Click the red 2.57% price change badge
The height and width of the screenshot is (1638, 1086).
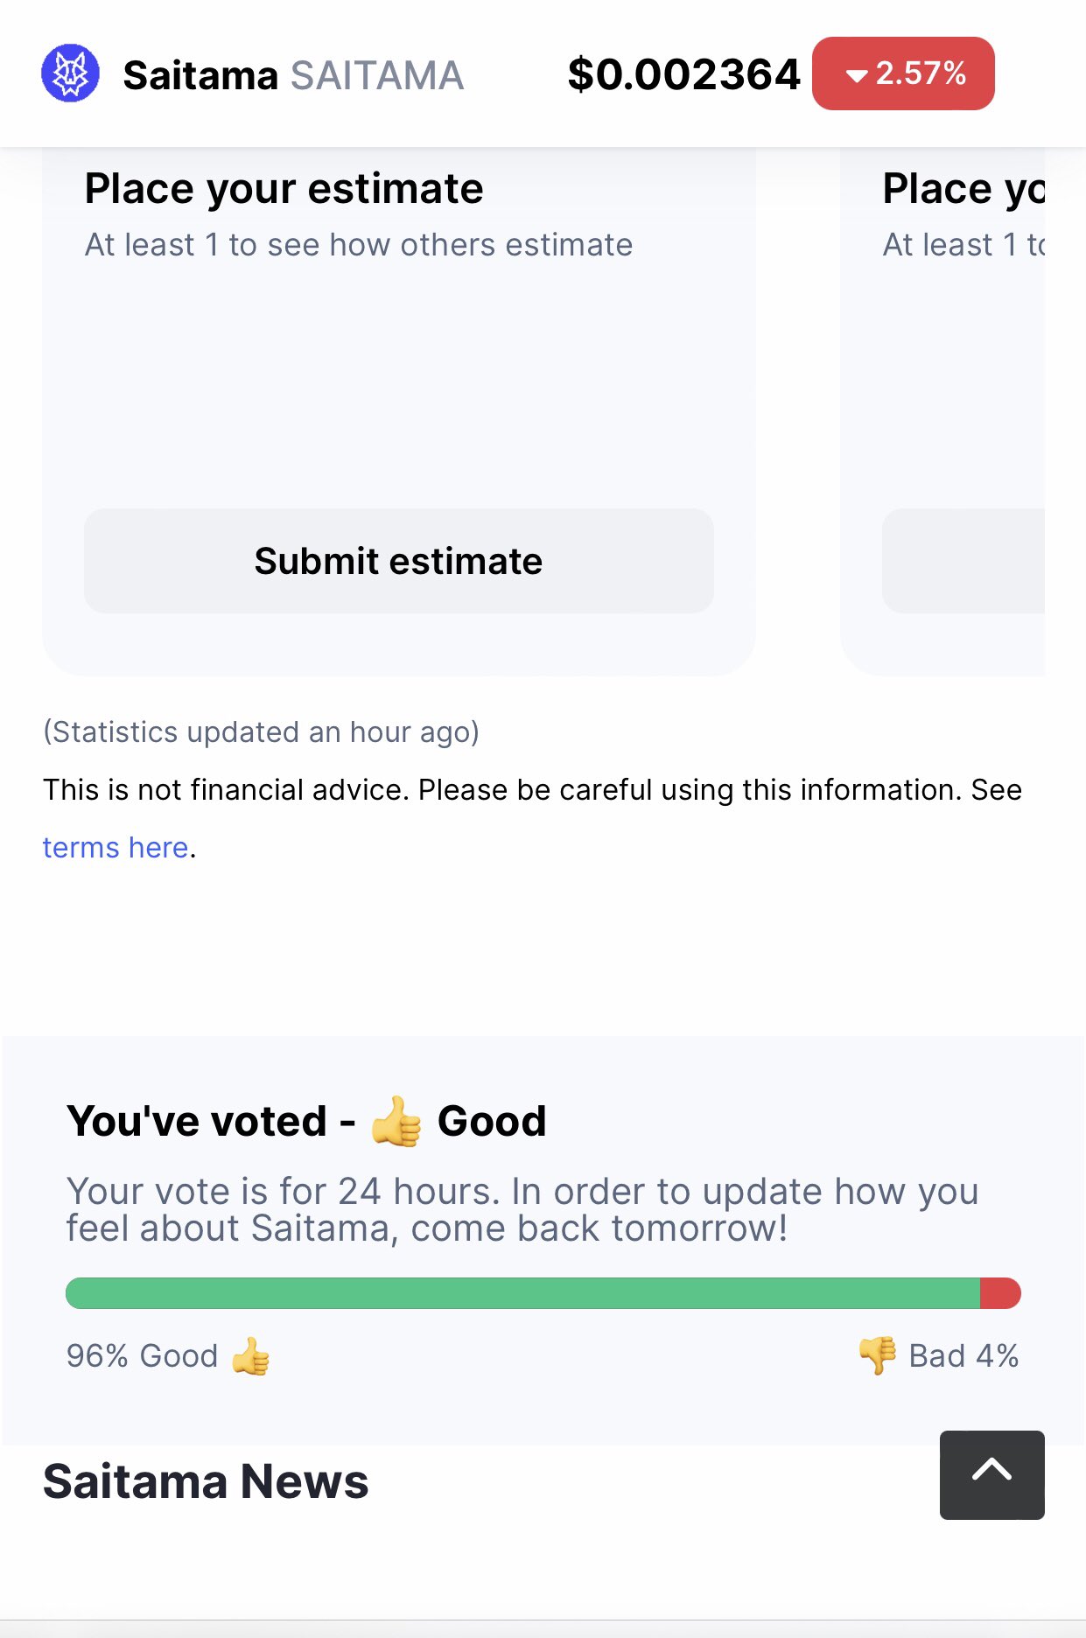[x=903, y=73]
